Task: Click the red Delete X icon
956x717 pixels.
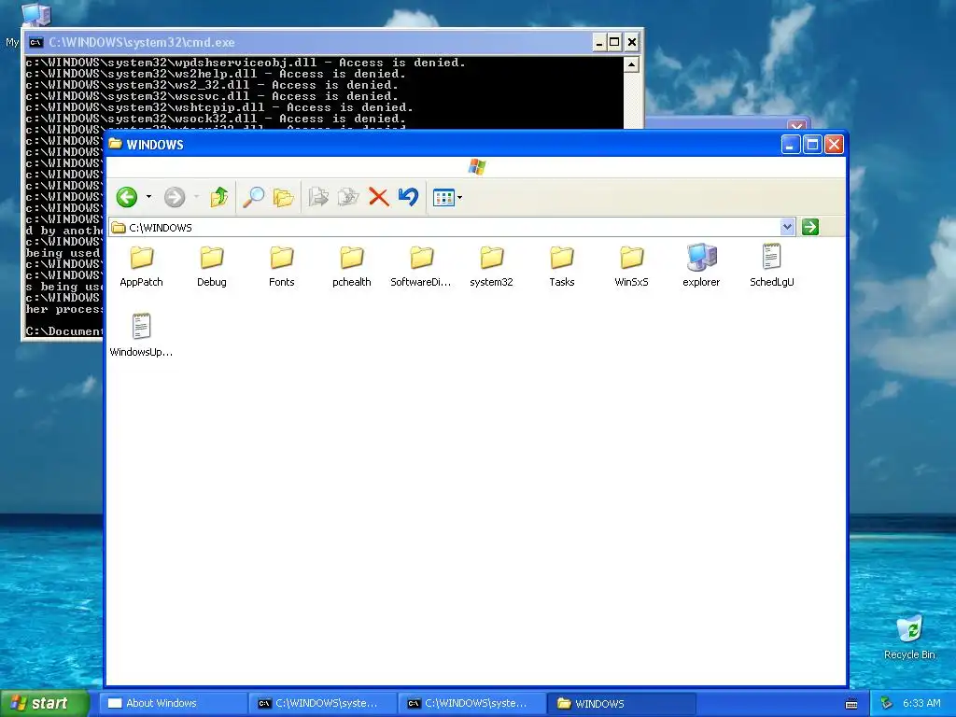Action: [x=379, y=197]
